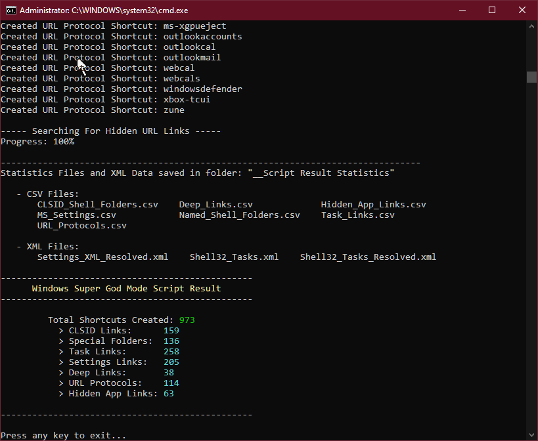
Task: Open the cmd.exe system menu icon
Action: pyautogui.click(x=11, y=10)
